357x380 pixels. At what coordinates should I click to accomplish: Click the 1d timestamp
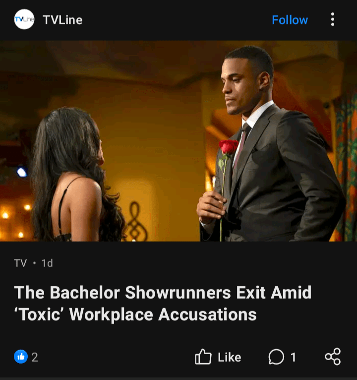click(x=47, y=263)
